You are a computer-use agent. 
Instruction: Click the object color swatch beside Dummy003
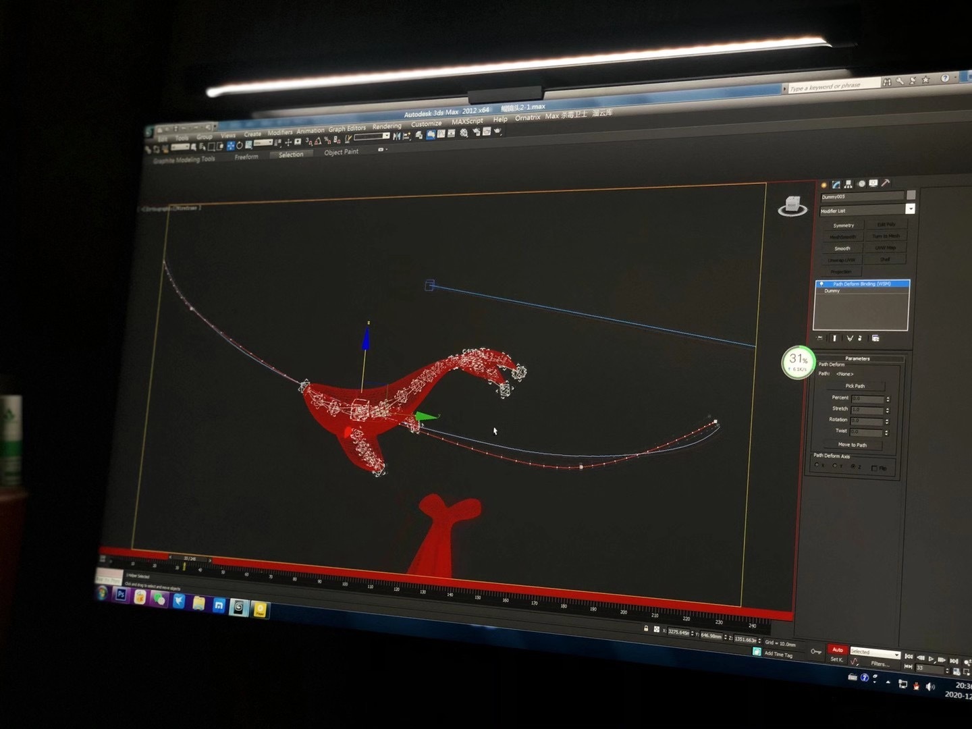(x=911, y=195)
